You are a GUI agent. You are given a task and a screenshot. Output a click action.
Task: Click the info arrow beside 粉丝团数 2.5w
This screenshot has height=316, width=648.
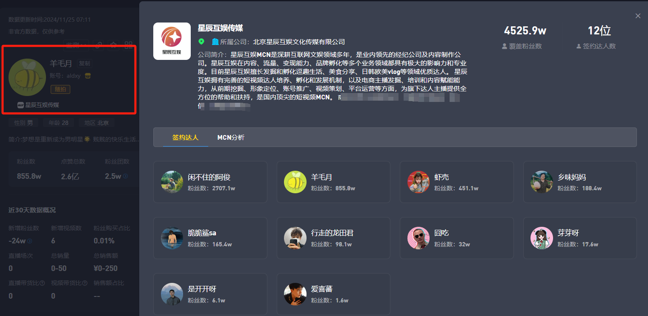(x=126, y=176)
